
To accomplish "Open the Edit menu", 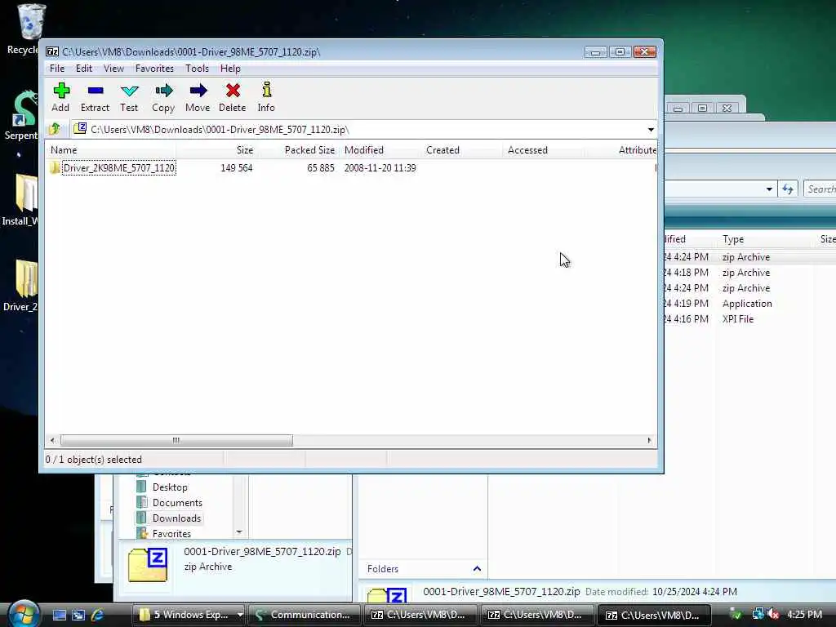I will pos(84,69).
